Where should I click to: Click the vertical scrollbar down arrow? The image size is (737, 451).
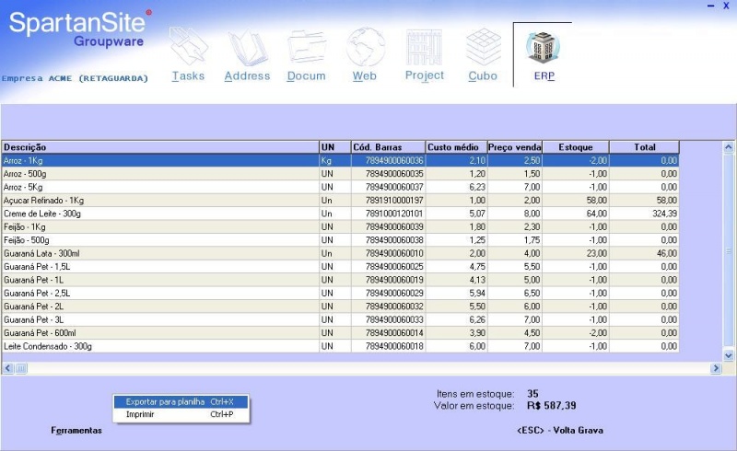coord(729,355)
